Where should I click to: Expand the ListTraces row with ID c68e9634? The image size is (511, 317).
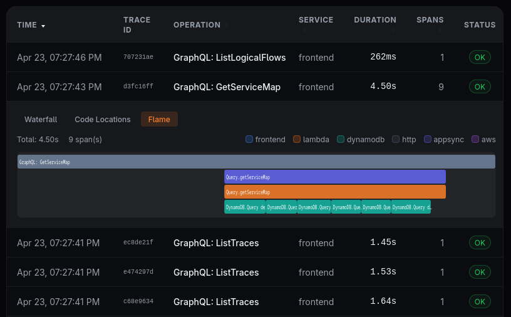255,301
